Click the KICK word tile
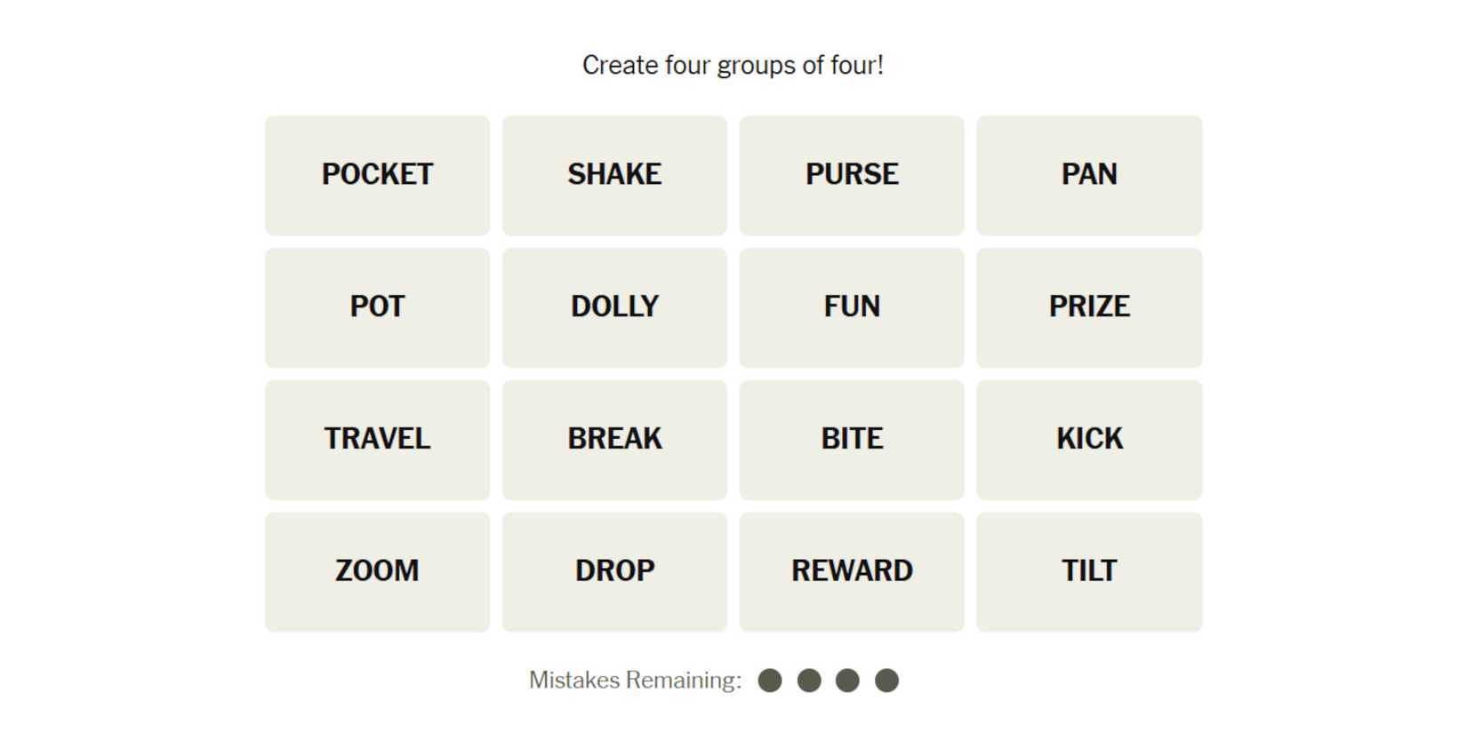Image resolution: width=1467 pixels, height=733 pixels. pos(1089,440)
